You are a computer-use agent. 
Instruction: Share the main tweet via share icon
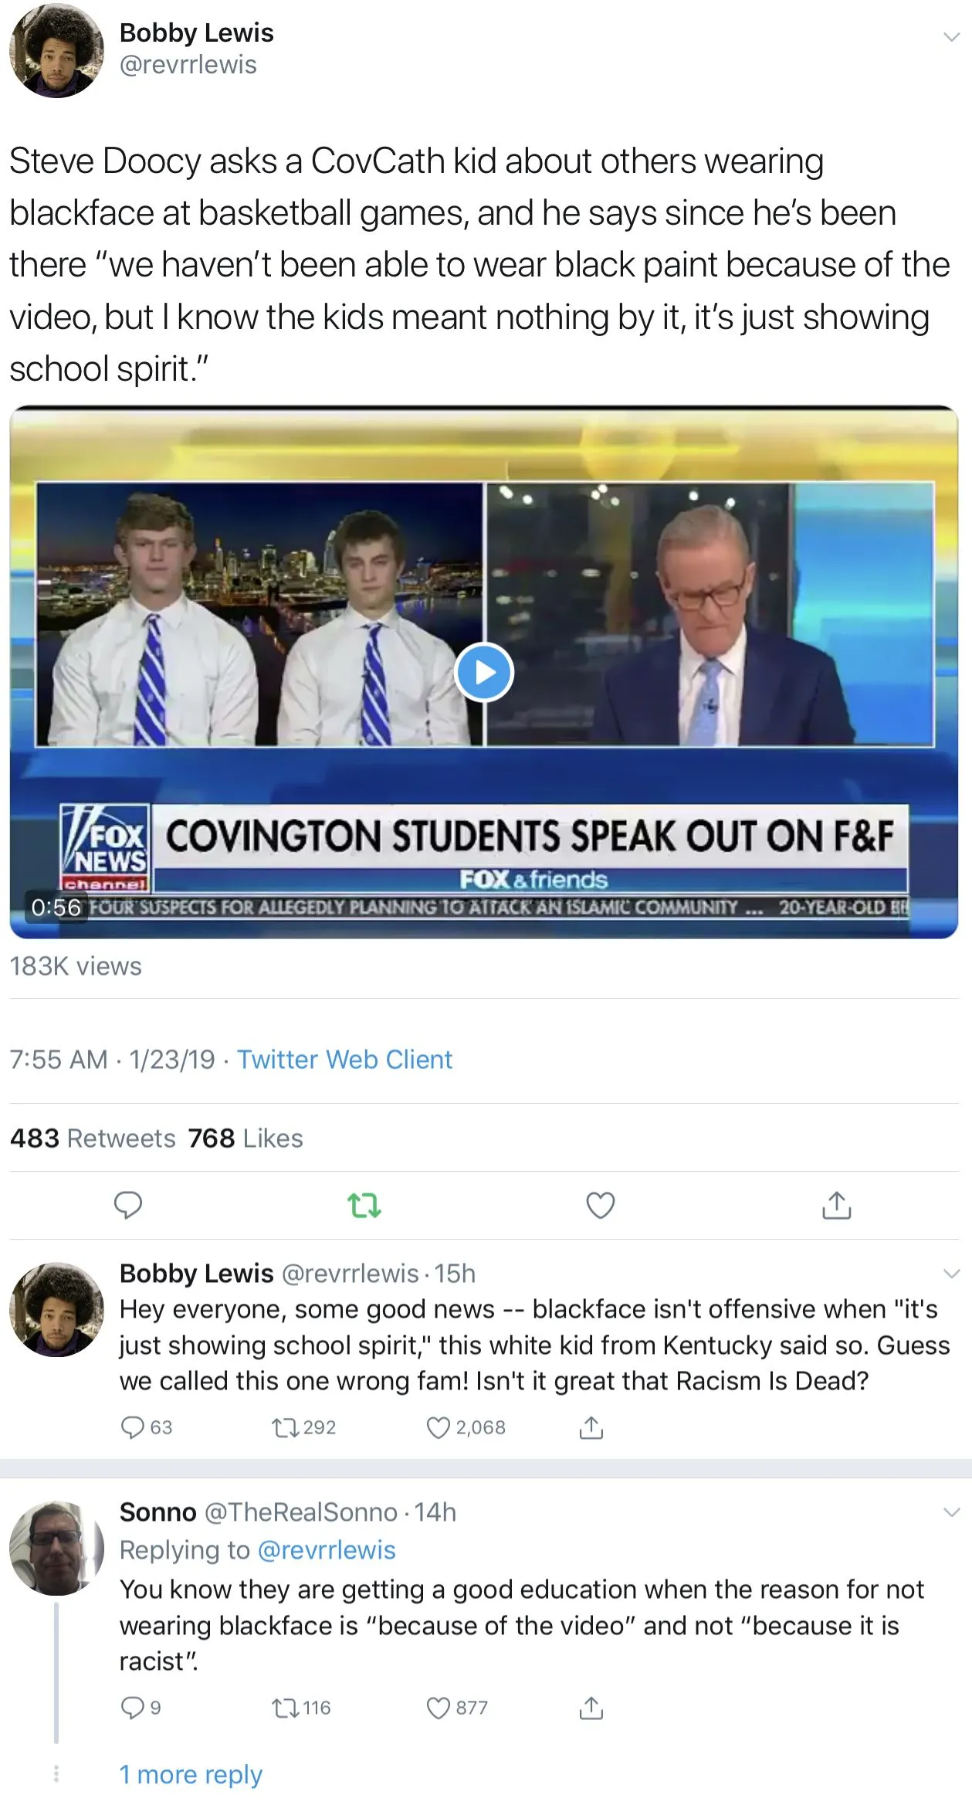click(837, 1205)
